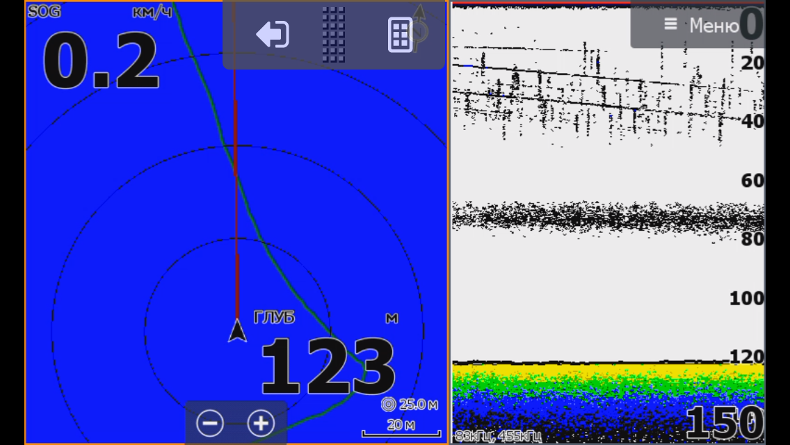Click the north compass indicator
Viewport: 790px width, 445px height.
pyautogui.click(x=419, y=28)
